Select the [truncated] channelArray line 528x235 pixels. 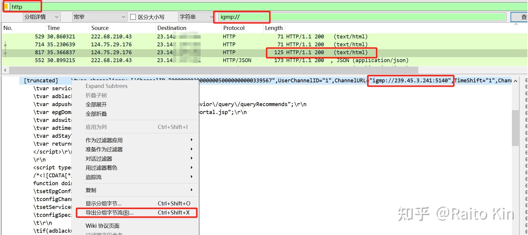pos(265,81)
